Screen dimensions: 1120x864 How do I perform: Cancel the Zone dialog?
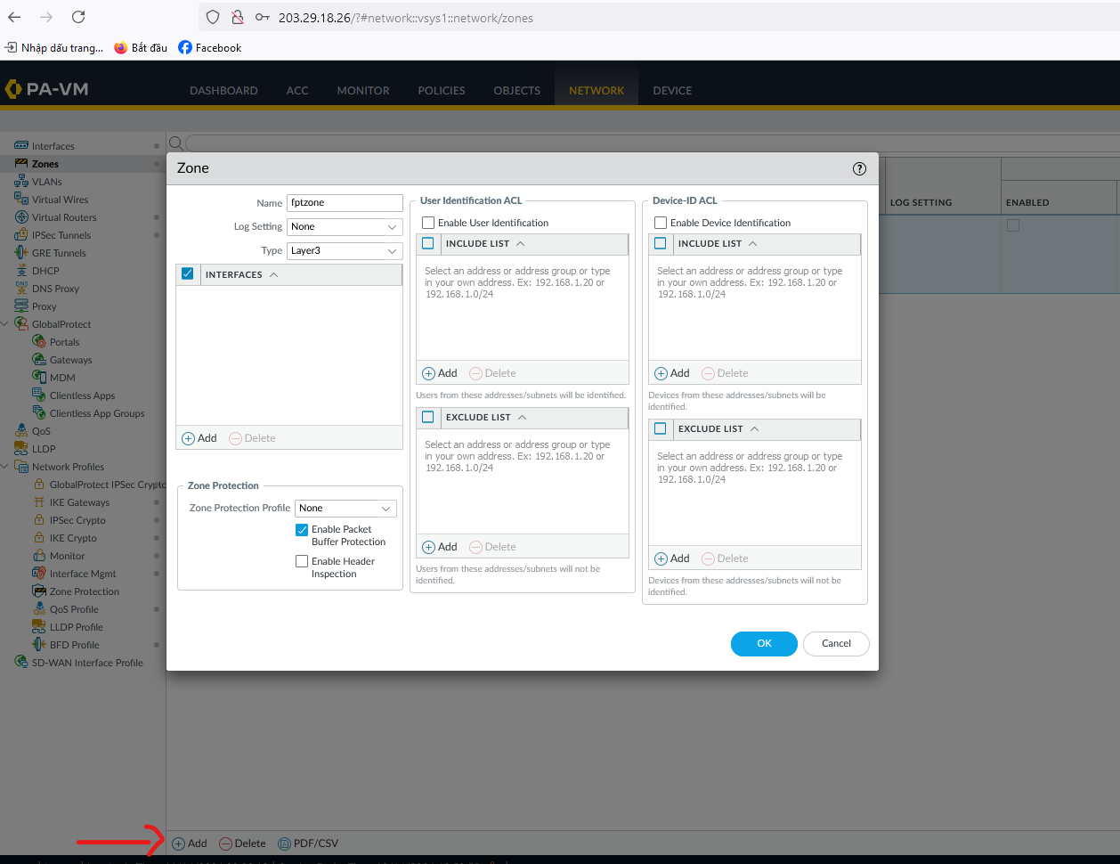tap(835, 643)
